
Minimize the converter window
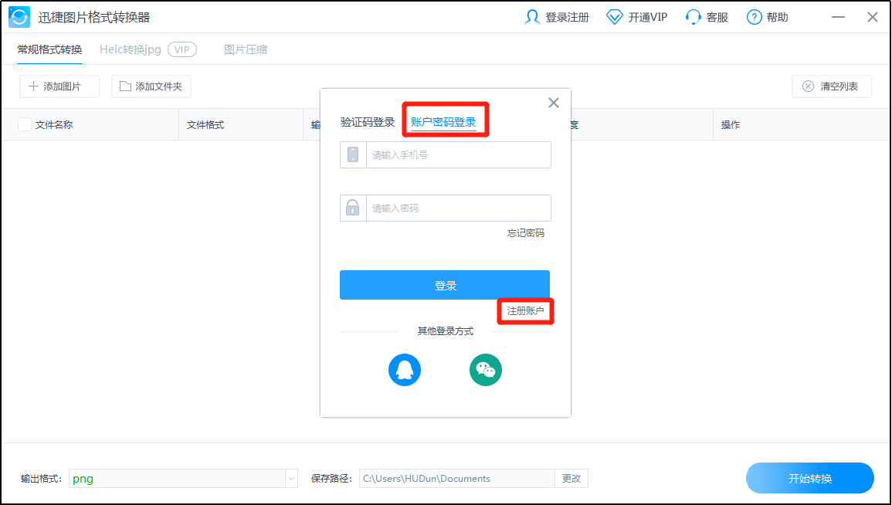coord(838,17)
